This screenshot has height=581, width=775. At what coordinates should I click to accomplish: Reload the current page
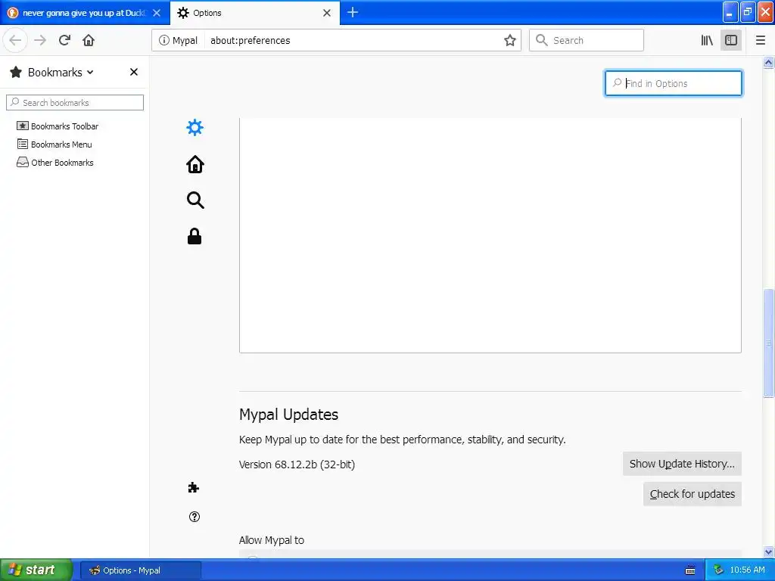[x=64, y=40]
